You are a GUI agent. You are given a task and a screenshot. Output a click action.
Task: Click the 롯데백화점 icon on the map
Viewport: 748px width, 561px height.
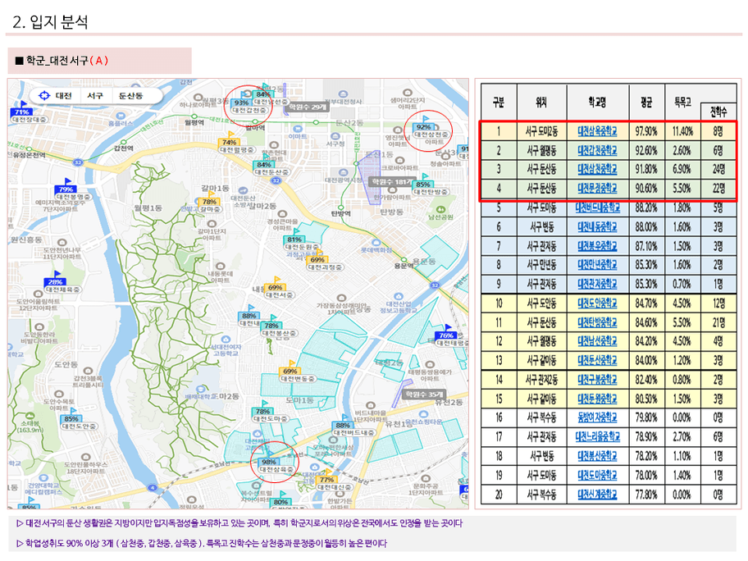(376, 242)
